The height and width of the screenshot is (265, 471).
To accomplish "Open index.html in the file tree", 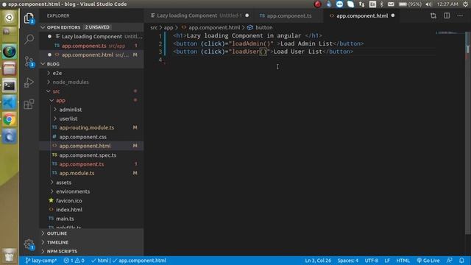I will 91,210.
